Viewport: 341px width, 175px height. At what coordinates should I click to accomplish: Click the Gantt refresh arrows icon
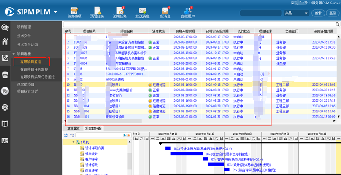66,135
